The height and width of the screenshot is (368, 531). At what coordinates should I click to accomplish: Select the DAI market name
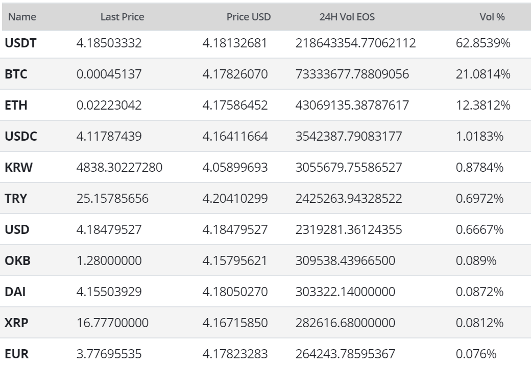tap(15, 292)
